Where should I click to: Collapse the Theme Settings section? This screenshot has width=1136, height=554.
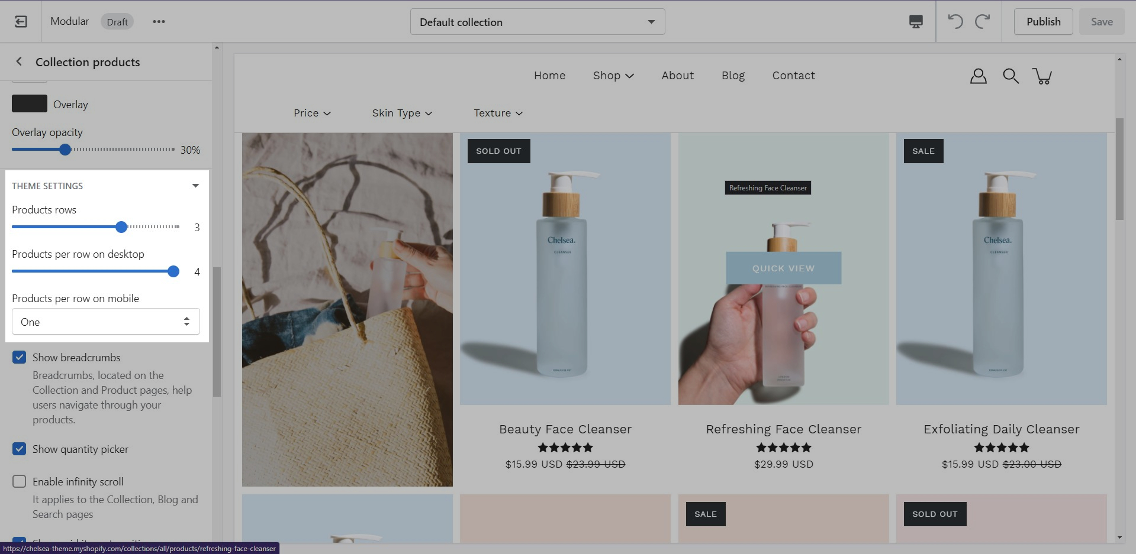point(195,186)
